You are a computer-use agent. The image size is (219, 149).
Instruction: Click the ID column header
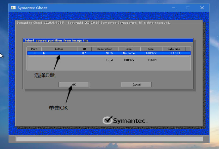(x=84, y=49)
